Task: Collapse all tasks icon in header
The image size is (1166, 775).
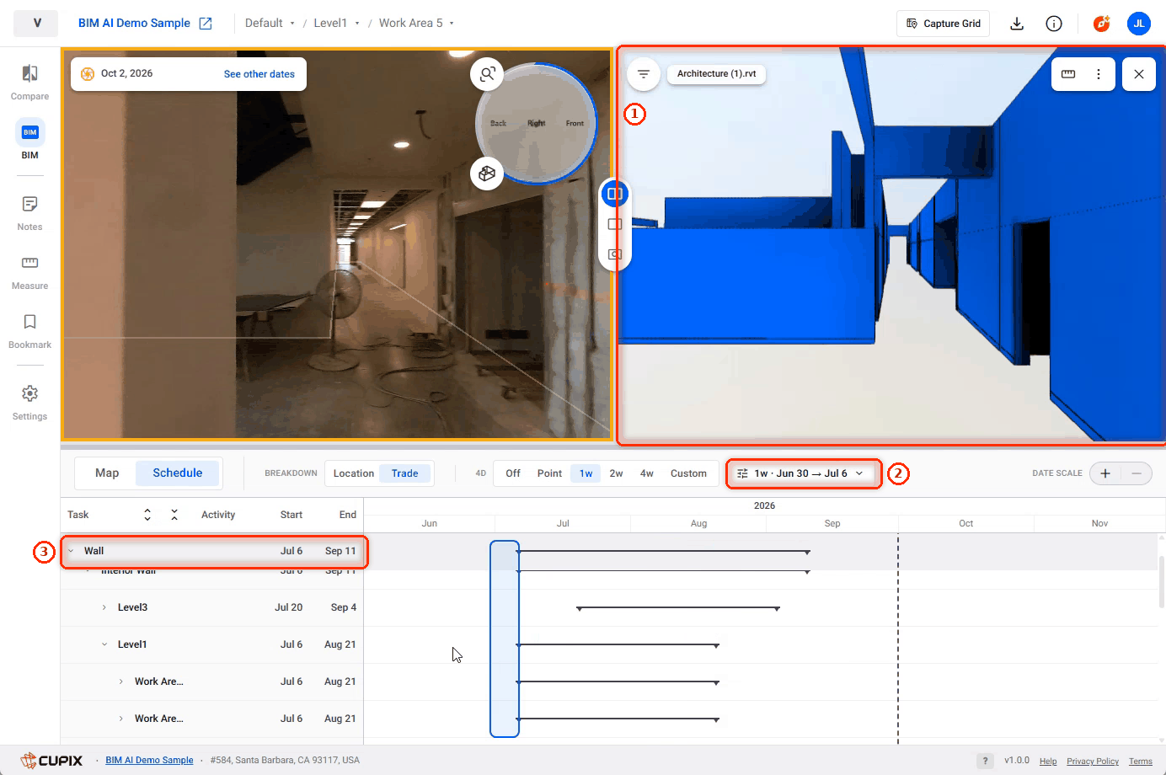Action: [x=174, y=515]
